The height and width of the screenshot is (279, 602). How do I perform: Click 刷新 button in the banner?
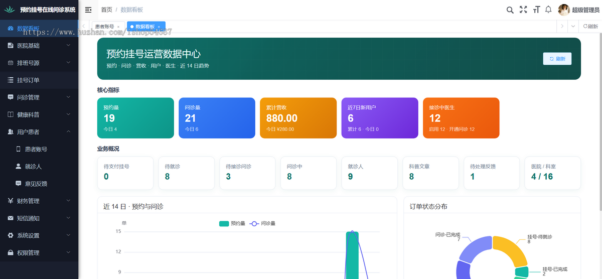coord(557,59)
